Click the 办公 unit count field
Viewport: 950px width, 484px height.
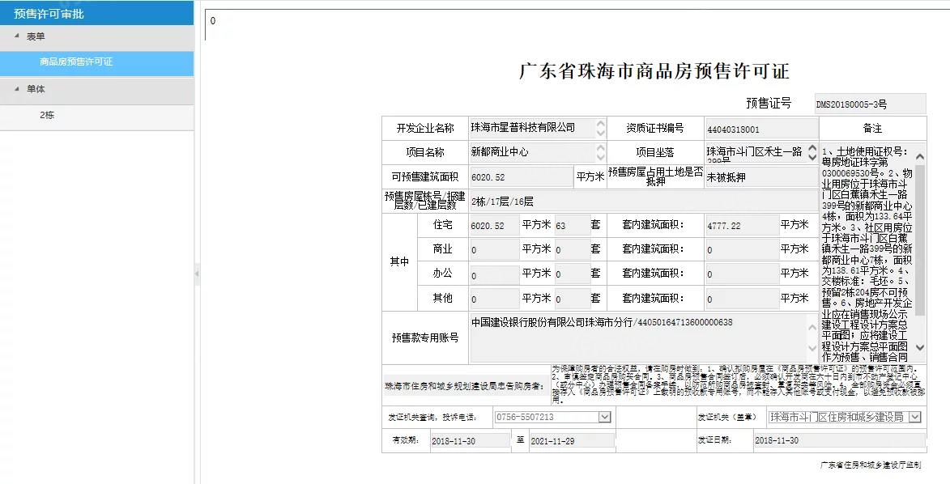[x=572, y=274]
